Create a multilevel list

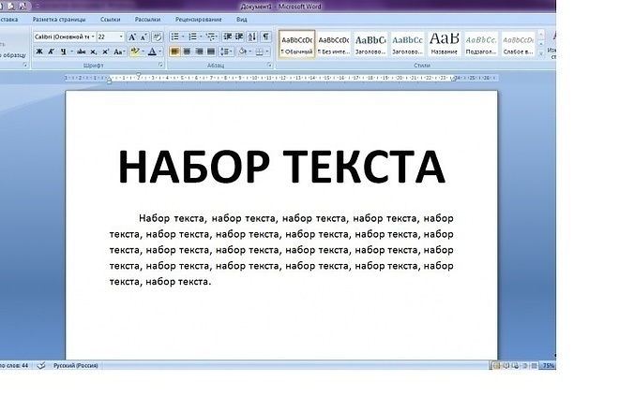[210, 37]
